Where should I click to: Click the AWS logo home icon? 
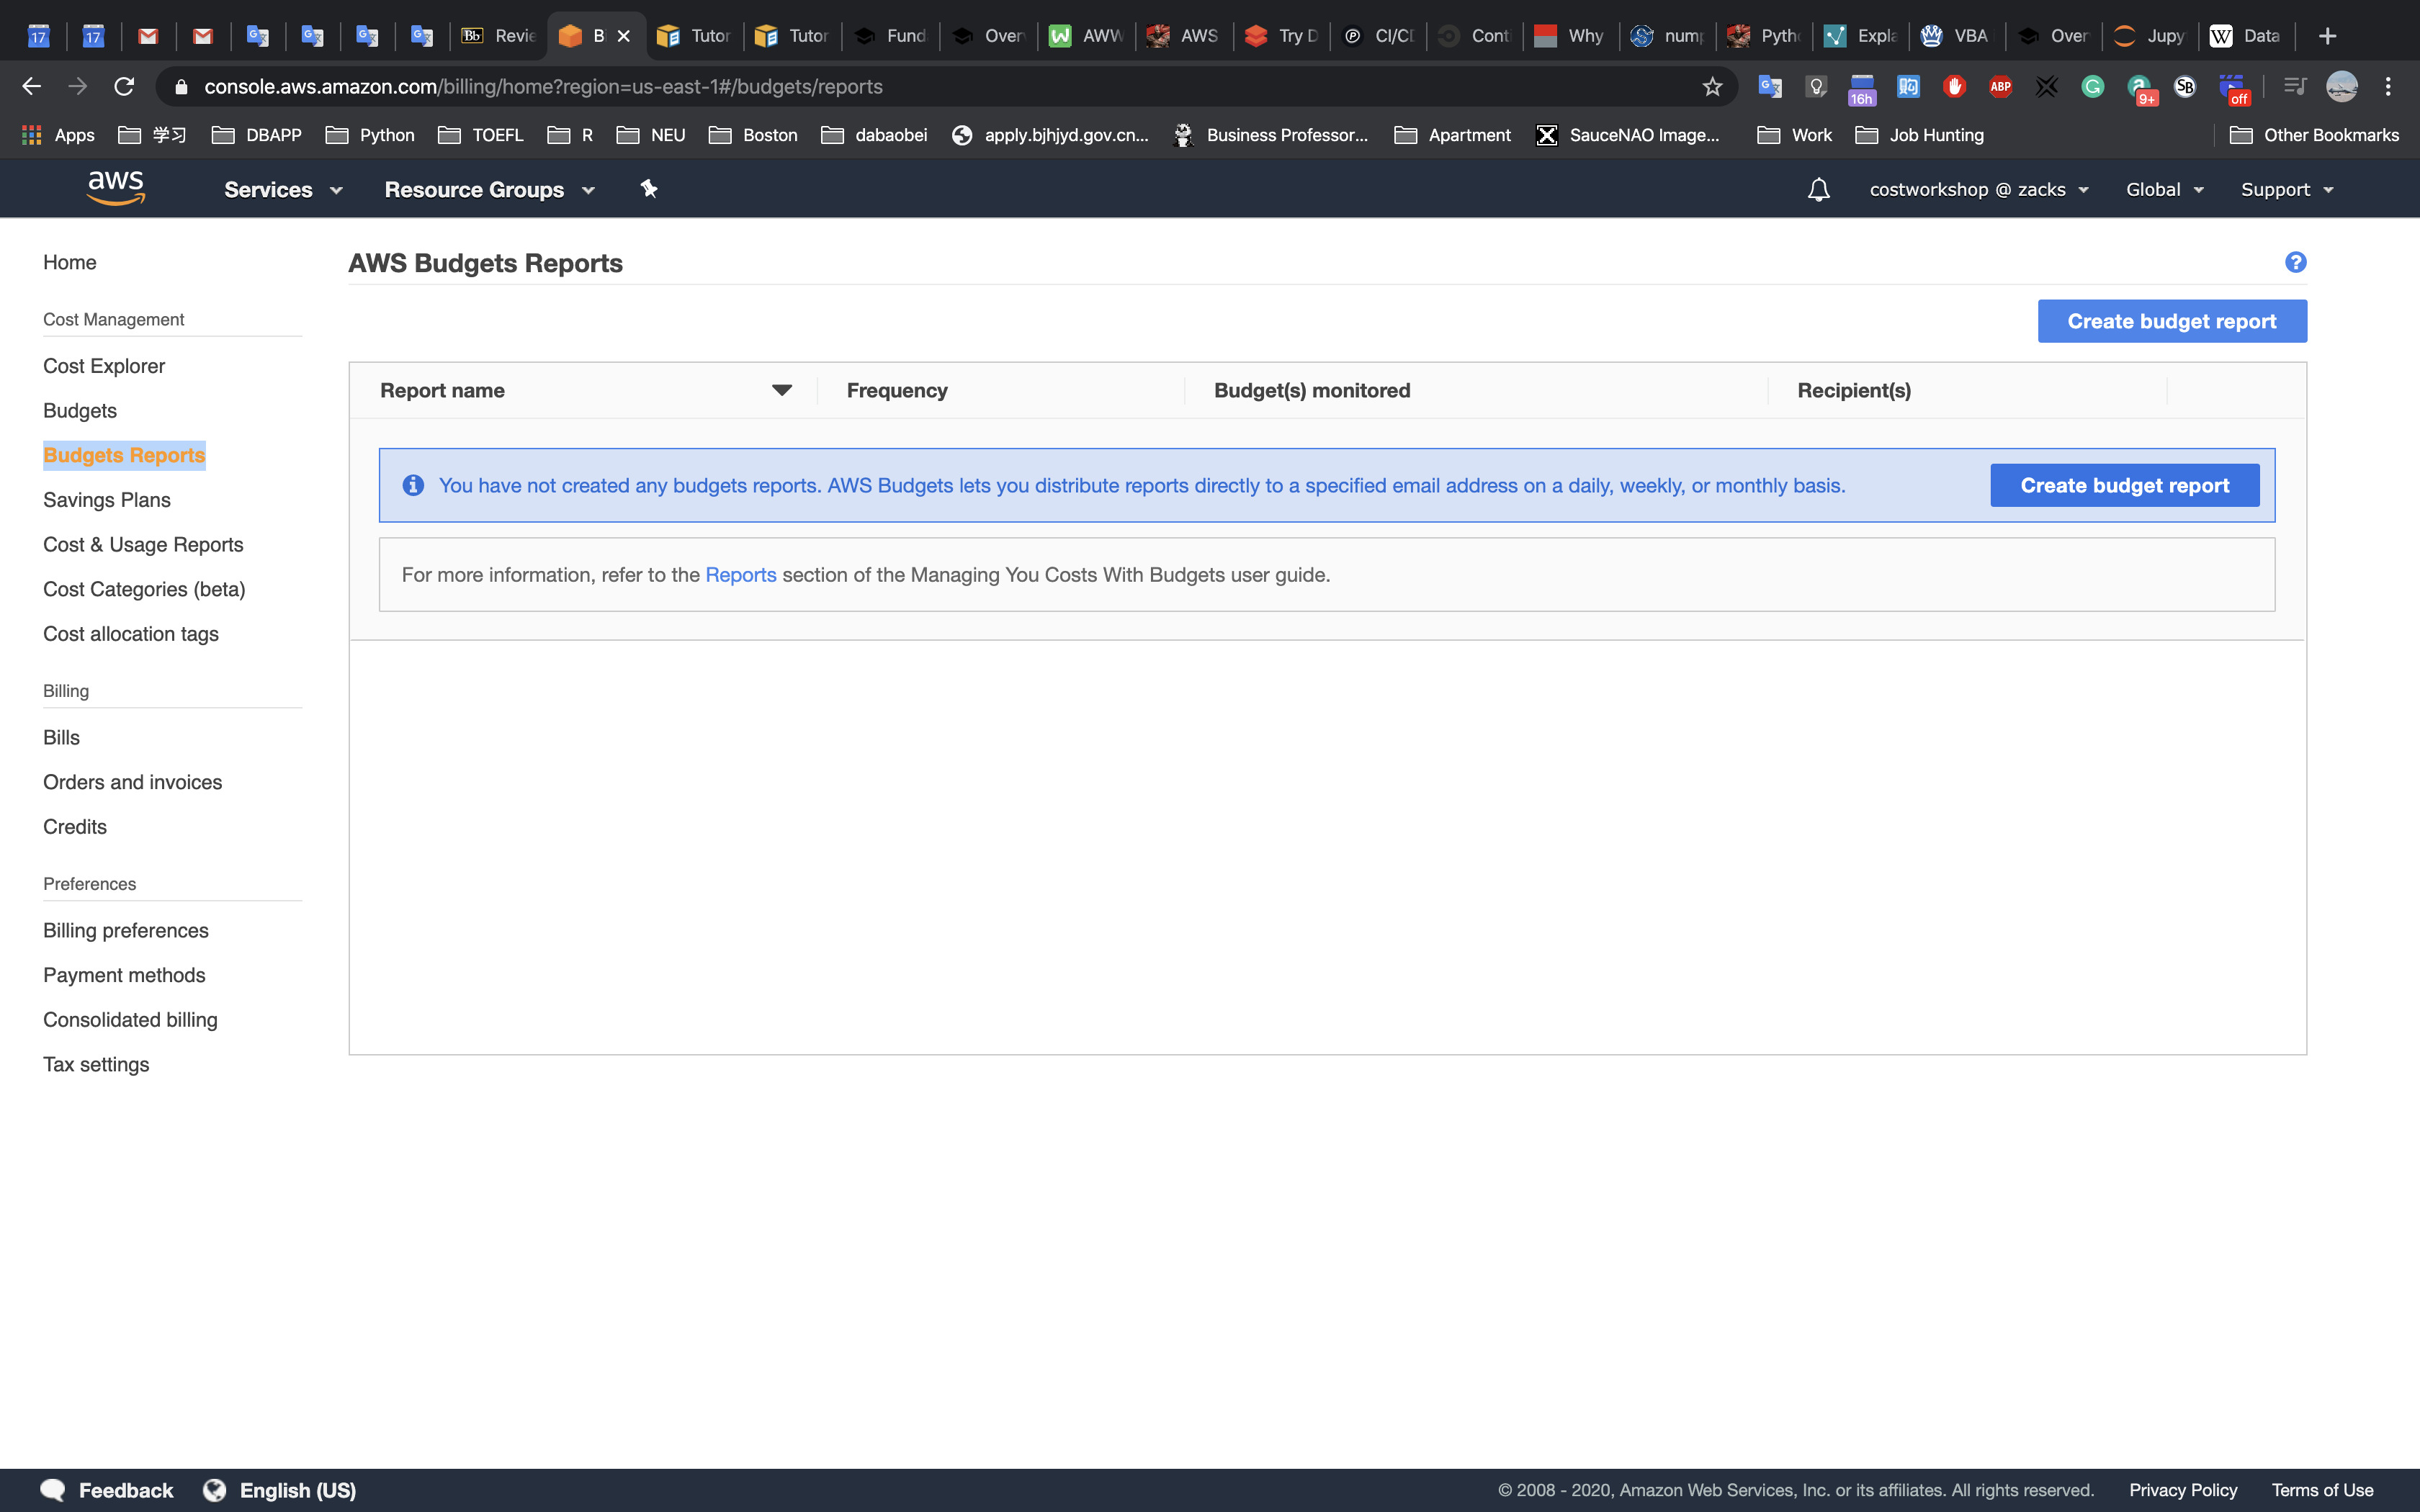[x=116, y=188]
